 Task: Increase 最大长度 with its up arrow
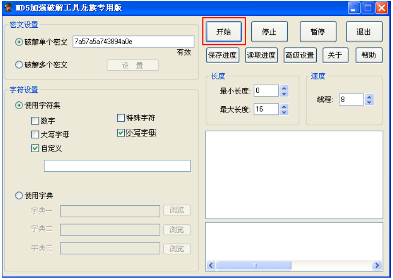coord(284,106)
